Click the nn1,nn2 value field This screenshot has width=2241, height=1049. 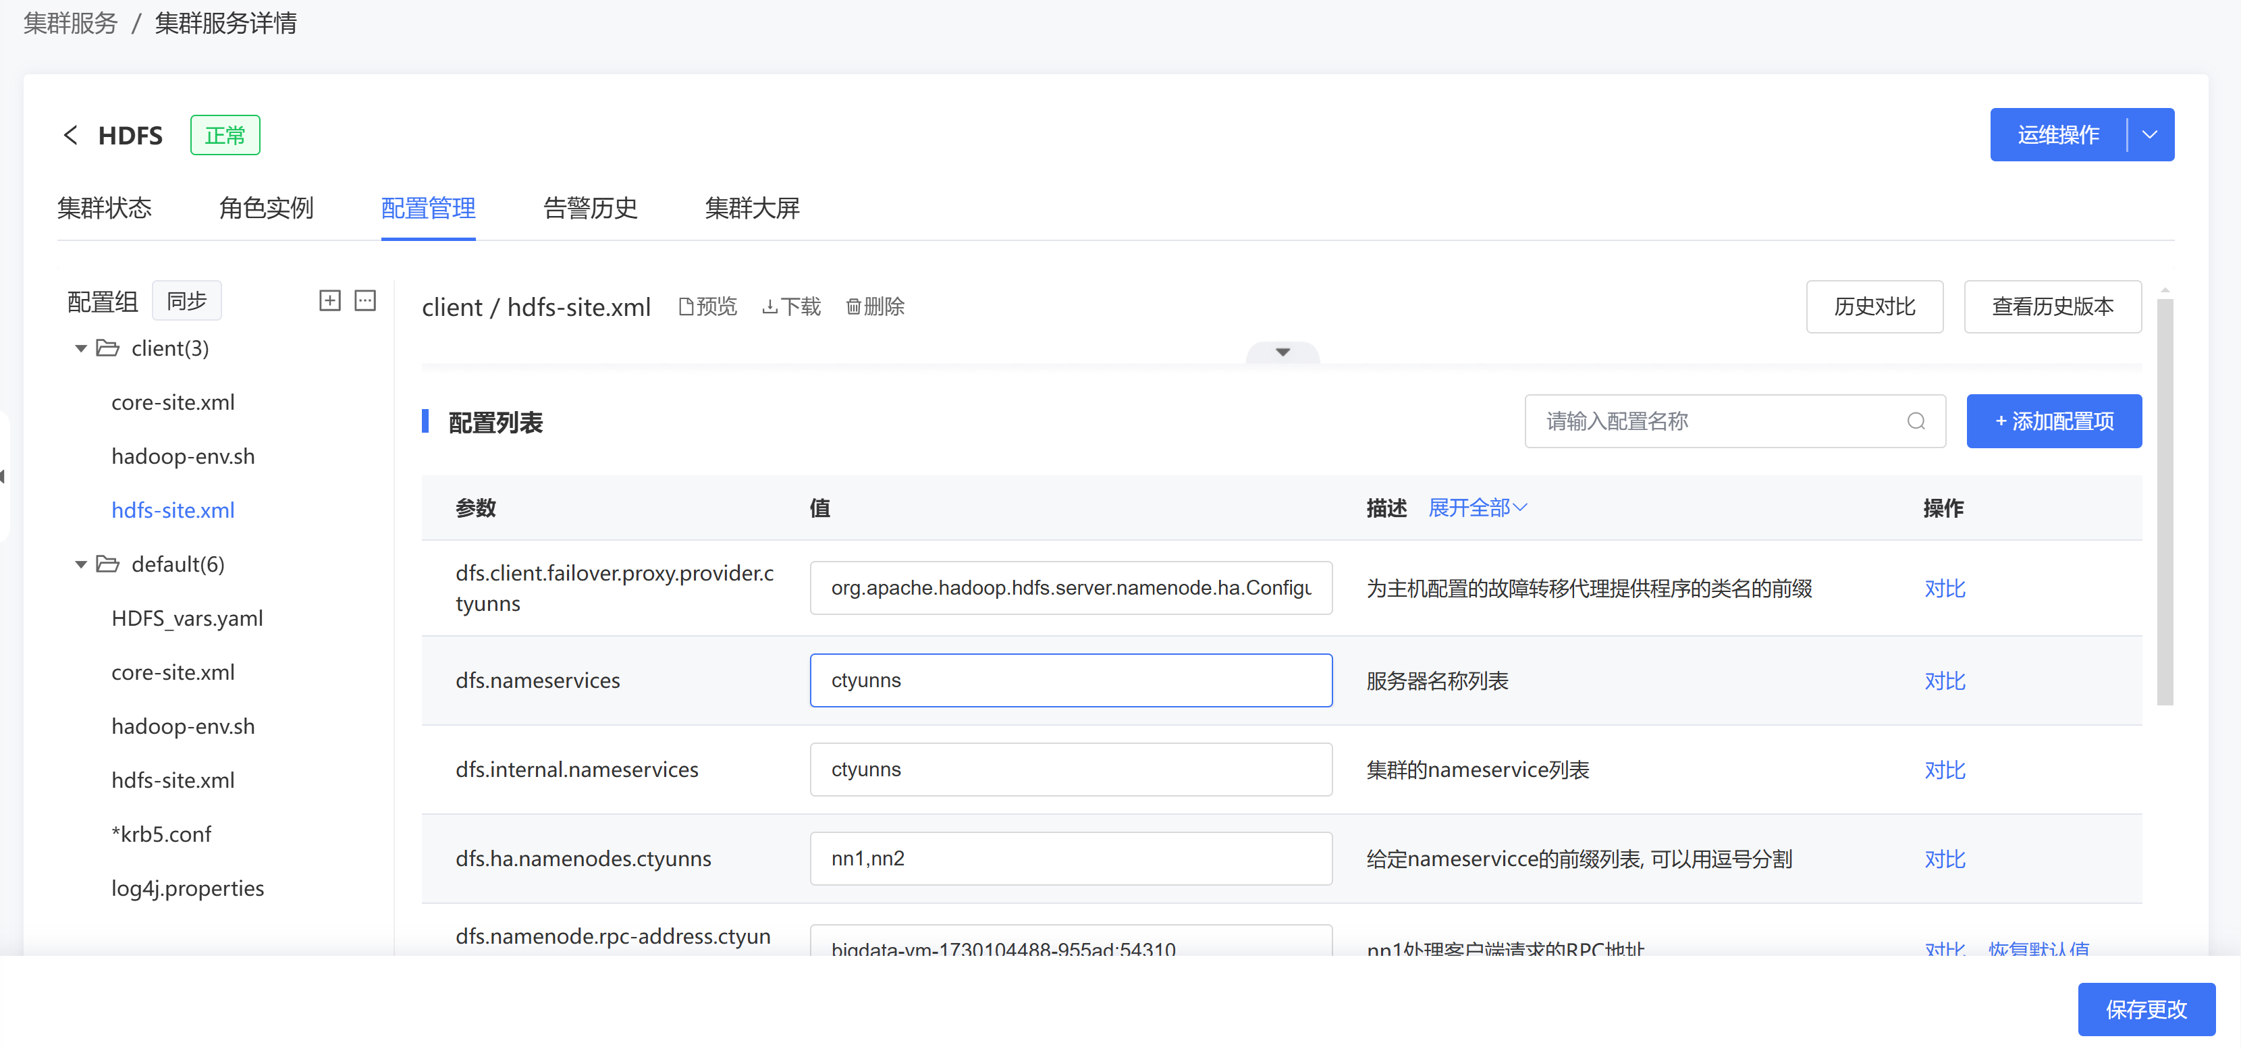tap(1070, 859)
